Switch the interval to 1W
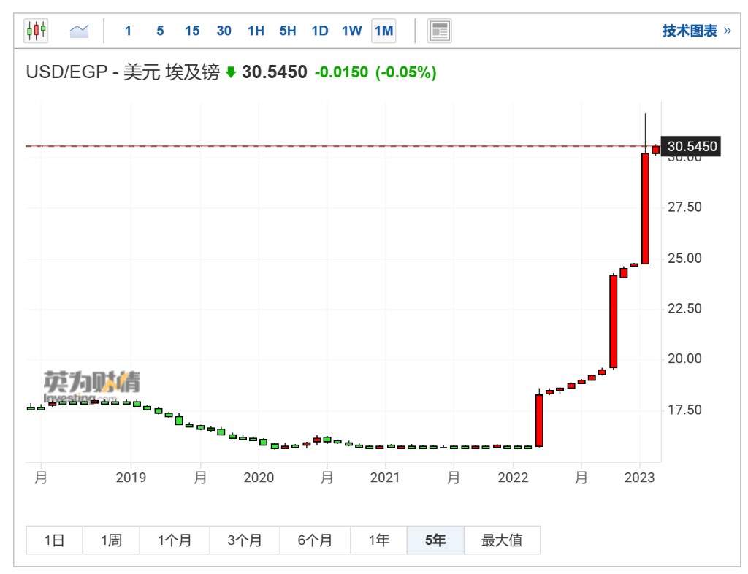748x574 pixels. 351,31
